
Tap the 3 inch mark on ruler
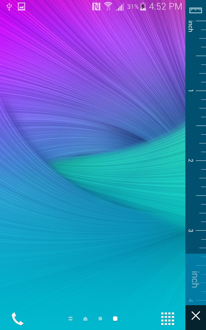coord(191,230)
